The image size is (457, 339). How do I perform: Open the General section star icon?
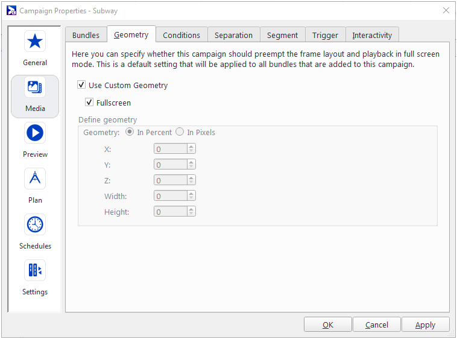[35, 42]
